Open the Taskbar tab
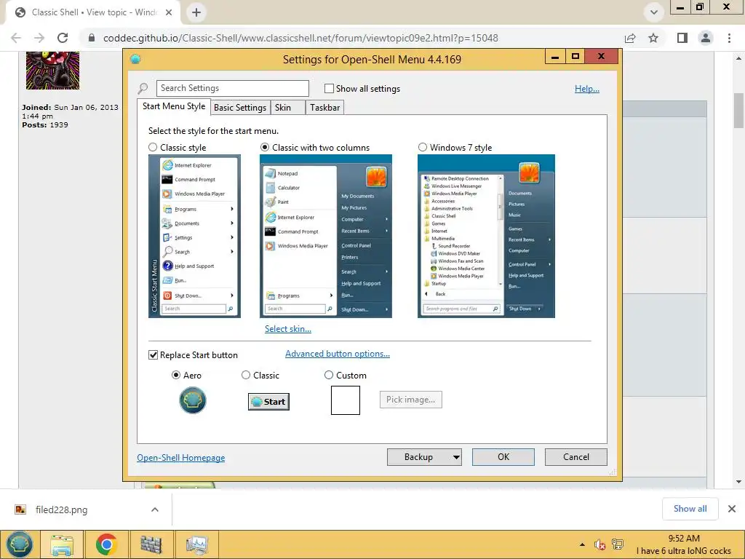Screen dimensions: 745x559 point(325,108)
